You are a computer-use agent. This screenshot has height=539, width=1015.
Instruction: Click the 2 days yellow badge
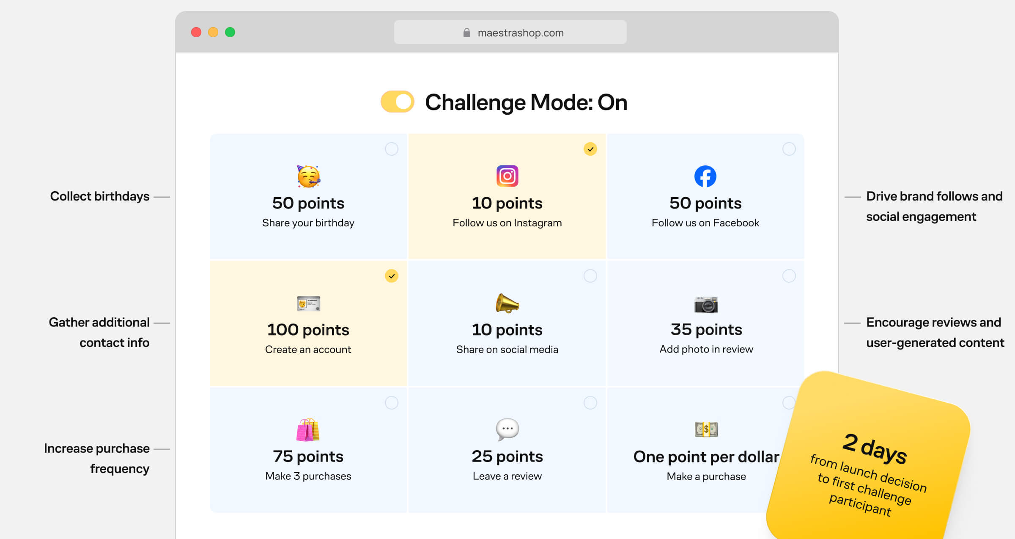pyautogui.click(x=871, y=465)
